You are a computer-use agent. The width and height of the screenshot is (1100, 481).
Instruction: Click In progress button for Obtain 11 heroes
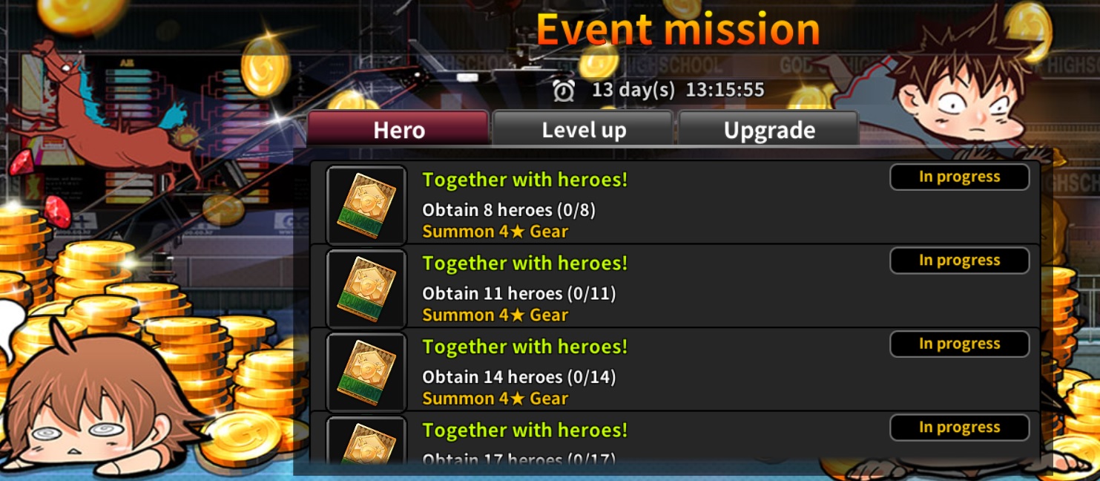959,261
